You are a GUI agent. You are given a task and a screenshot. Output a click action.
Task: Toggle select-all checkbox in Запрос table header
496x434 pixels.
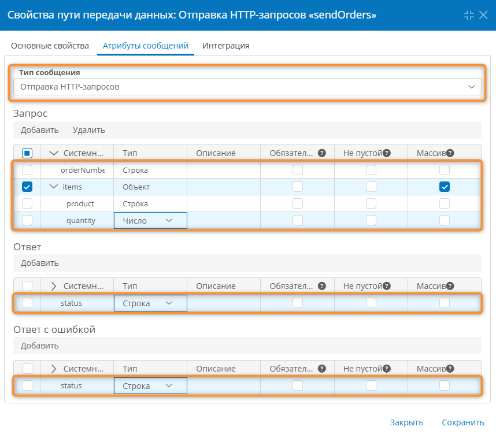click(x=27, y=153)
